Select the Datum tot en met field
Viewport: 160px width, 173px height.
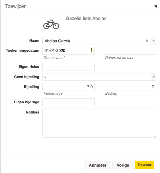(x=130, y=51)
